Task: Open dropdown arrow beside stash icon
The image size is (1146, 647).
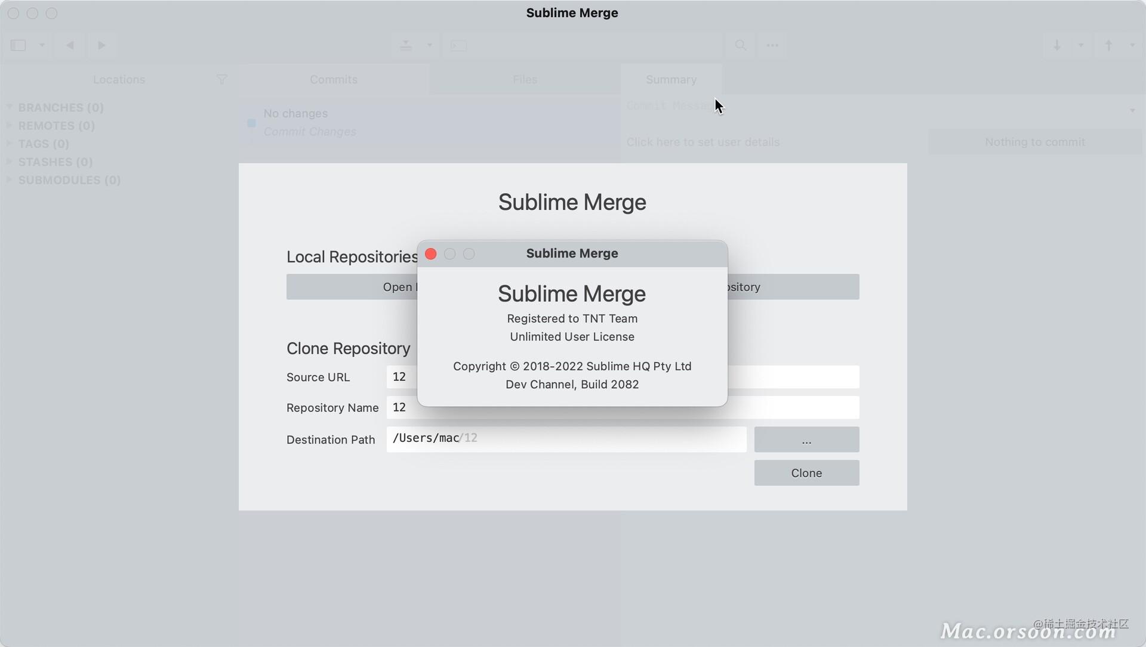Action: (429, 45)
